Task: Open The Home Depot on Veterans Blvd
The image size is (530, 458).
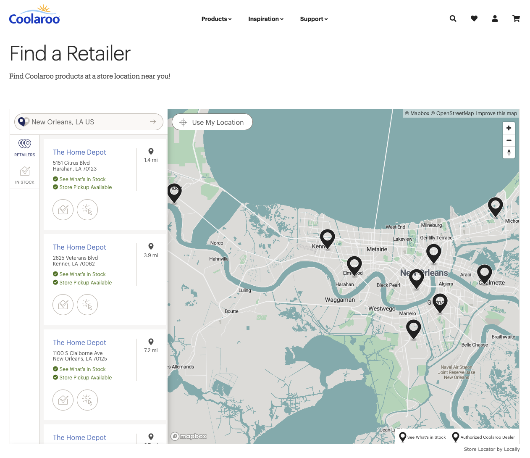Action: click(79, 247)
